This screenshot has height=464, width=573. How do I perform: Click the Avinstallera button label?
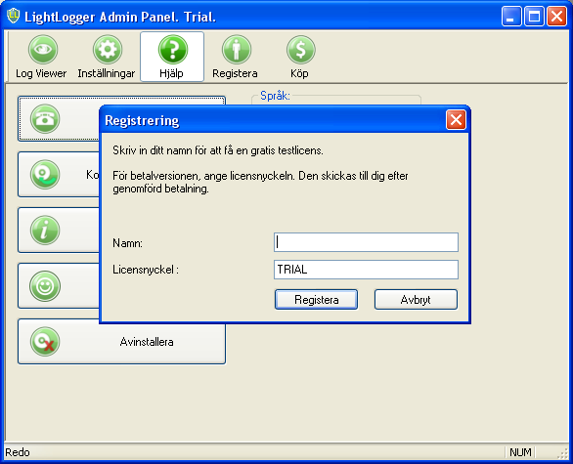click(147, 342)
